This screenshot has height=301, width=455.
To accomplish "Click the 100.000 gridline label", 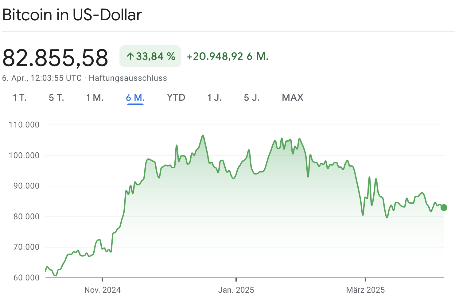I will coord(24,155).
